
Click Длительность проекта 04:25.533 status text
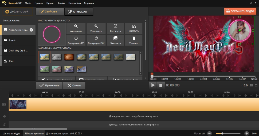click(x=64, y=133)
